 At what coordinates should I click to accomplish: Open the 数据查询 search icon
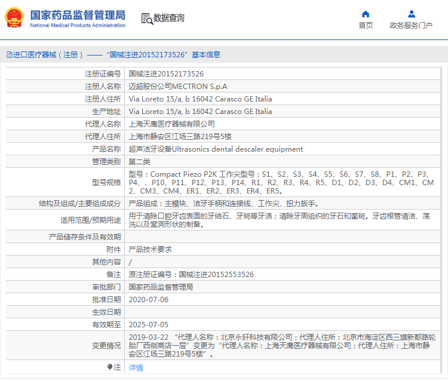point(147,19)
